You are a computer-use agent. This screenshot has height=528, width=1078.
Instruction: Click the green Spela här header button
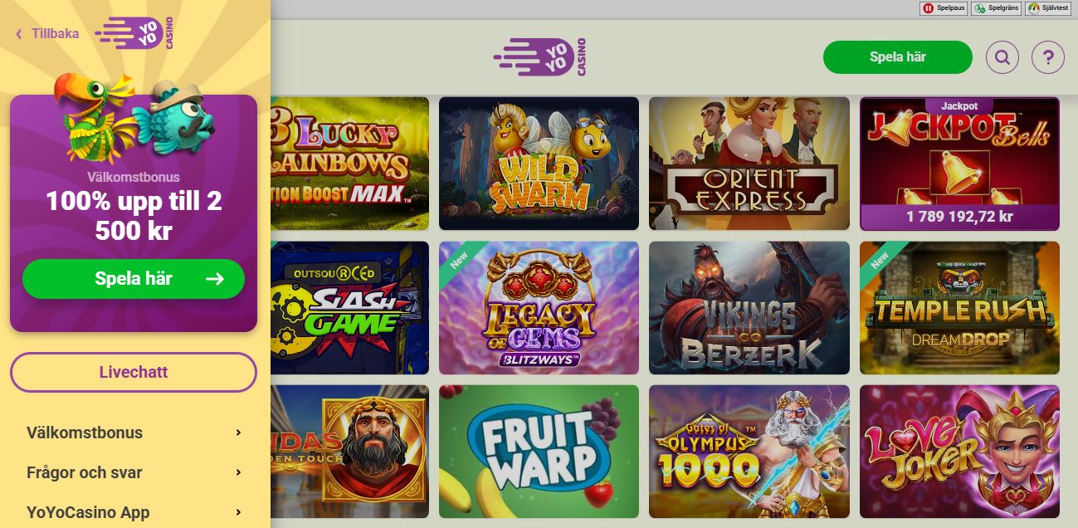tap(897, 57)
